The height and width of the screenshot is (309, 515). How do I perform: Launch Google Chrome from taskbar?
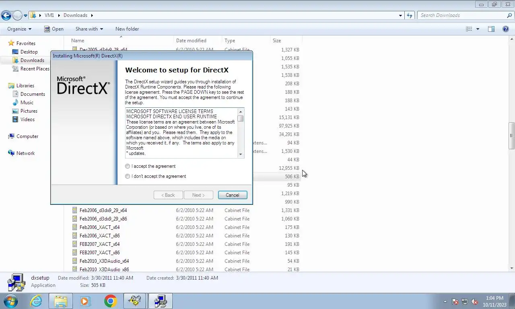point(110,301)
